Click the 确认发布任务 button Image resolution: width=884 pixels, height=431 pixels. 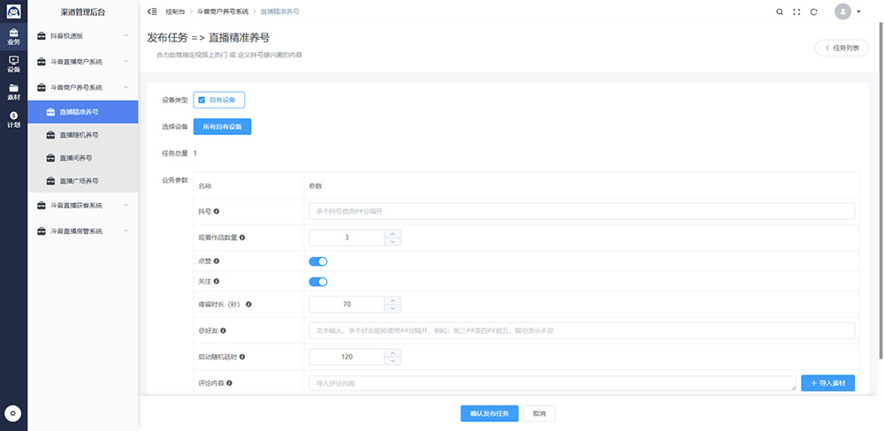click(489, 413)
